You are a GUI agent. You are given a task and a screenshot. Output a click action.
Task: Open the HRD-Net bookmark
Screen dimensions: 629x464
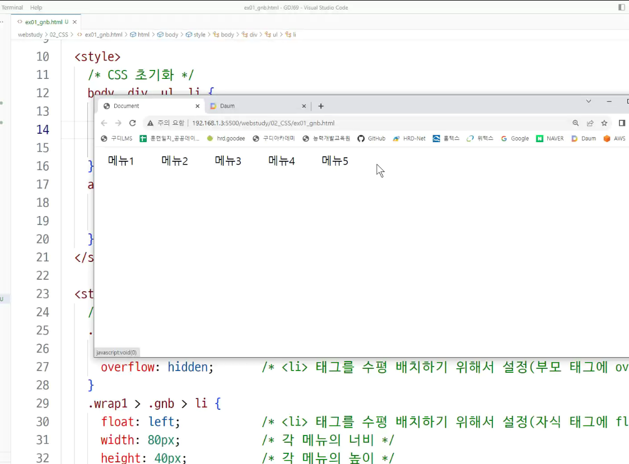click(x=409, y=138)
